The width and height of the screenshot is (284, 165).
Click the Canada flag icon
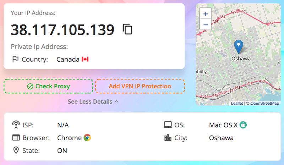point(85,59)
